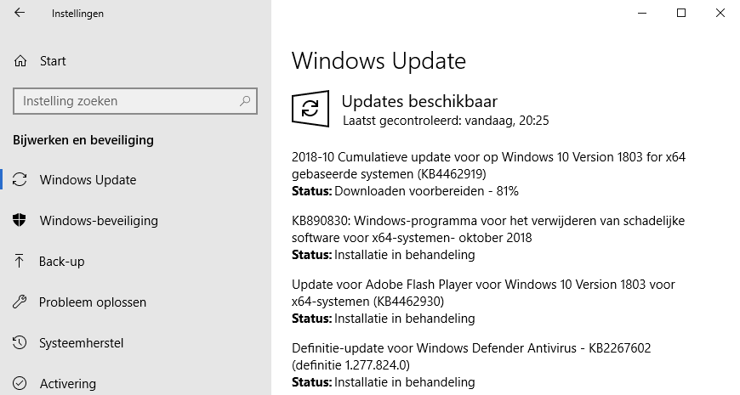
Task: Click the Probleem oplossen wrench icon
Action: point(20,302)
